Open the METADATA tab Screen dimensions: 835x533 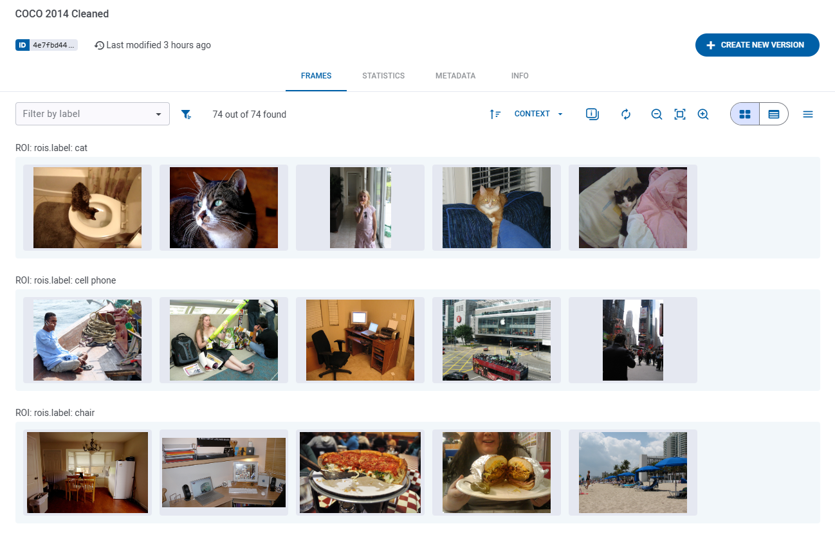(x=455, y=75)
